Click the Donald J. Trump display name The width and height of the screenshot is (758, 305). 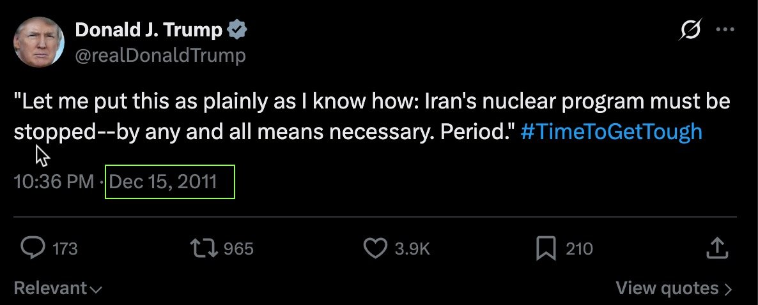pos(149,29)
